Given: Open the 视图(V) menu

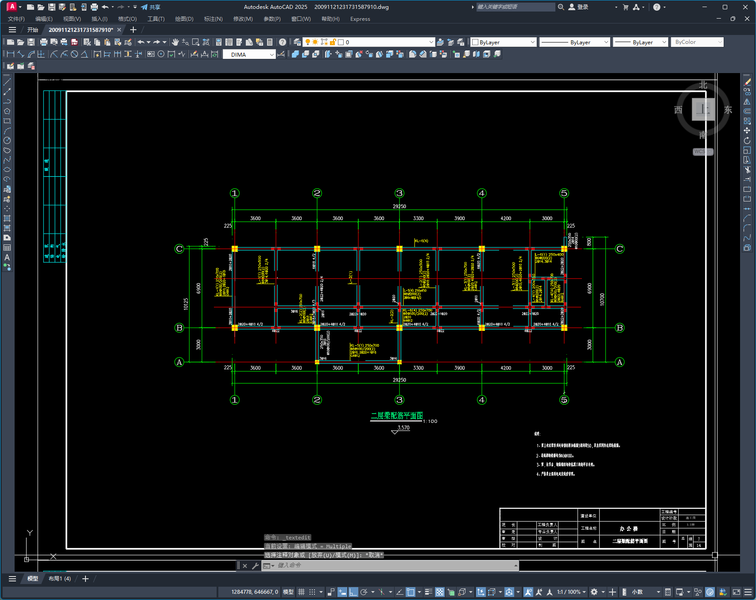Looking at the screenshot, I should click(x=72, y=19).
